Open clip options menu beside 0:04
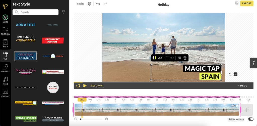Viewport: 257px width, 126px height. [x=237, y=106]
